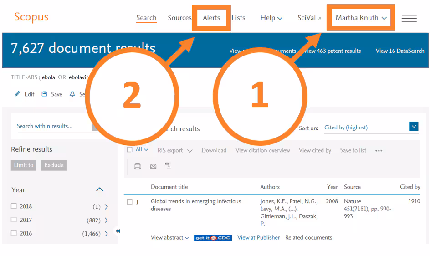430x256 pixels.
Task: Open Global trends in emerging infectious diseases
Action: click(196, 205)
